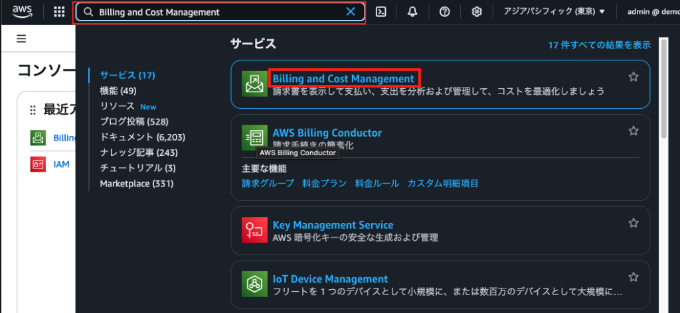This screenshot has width=680, height=313.
Task: Show all 17 results link
Action: [600, 45]
